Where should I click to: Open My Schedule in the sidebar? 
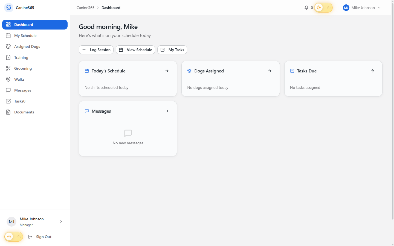(35, 36)
